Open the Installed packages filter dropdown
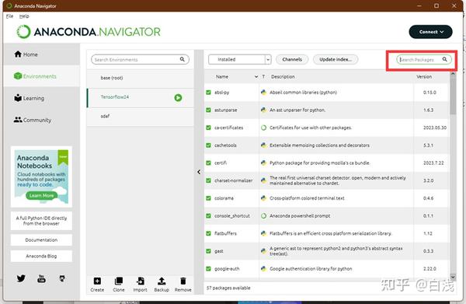This screenshot has height=304, width=466. (239, 60)
